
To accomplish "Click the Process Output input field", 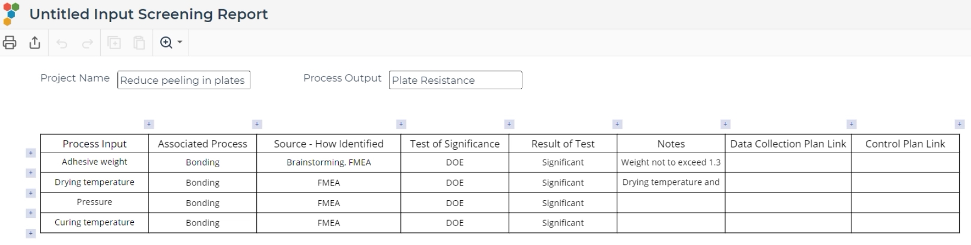I will pos(455,80).
